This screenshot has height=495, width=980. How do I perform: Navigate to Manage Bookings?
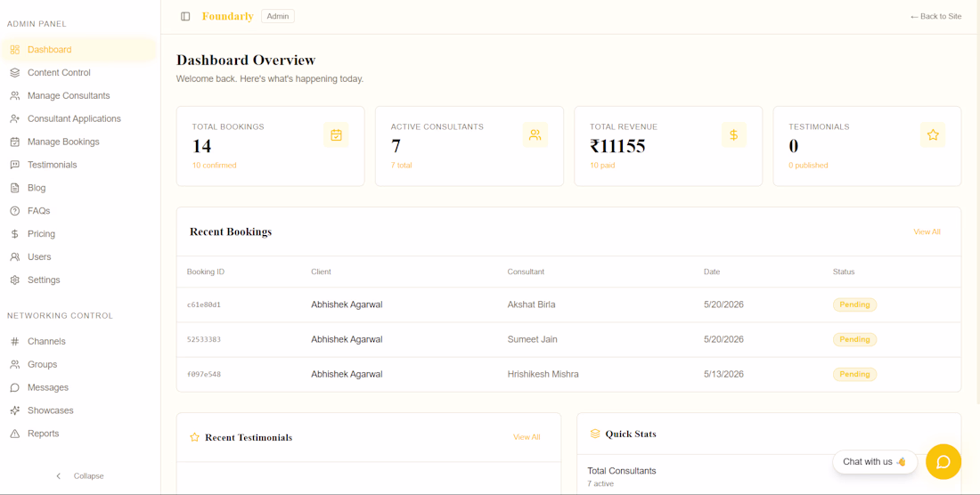coord(78,142)
